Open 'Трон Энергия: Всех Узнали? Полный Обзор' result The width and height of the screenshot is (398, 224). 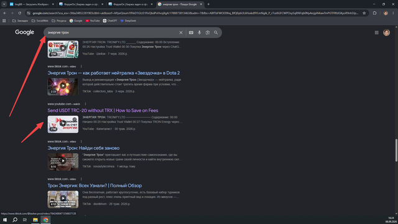tap(95, 185)
